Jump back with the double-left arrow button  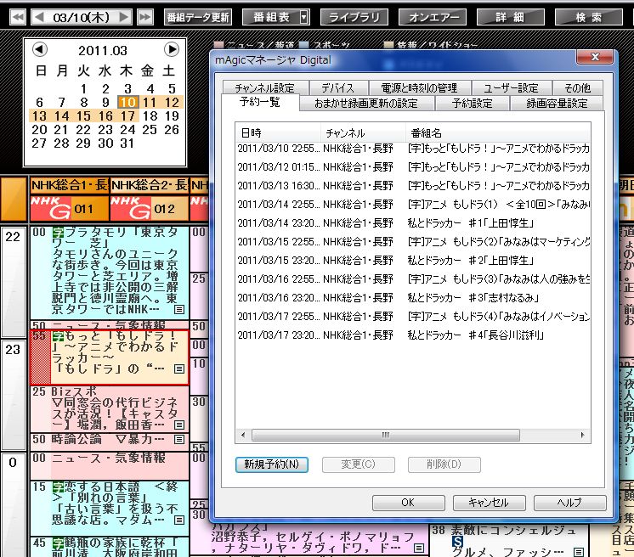click(x=17, y=17)
